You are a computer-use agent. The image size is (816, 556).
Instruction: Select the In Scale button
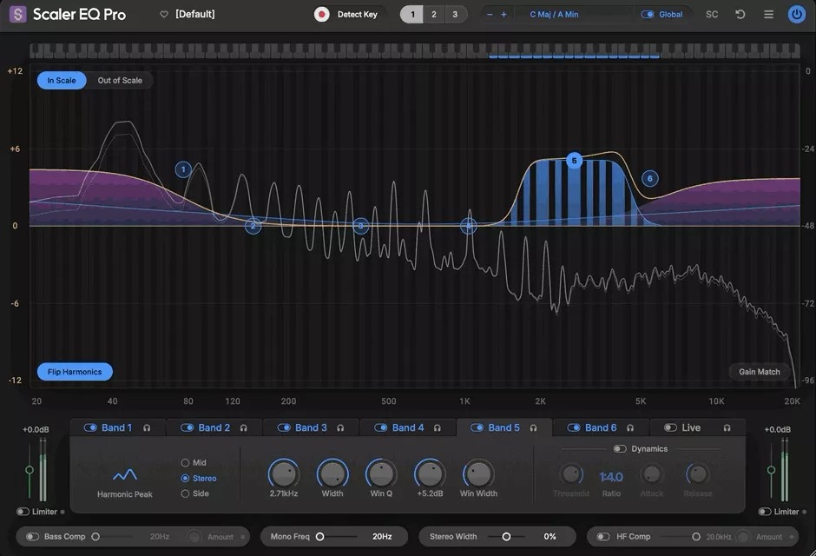62,80
